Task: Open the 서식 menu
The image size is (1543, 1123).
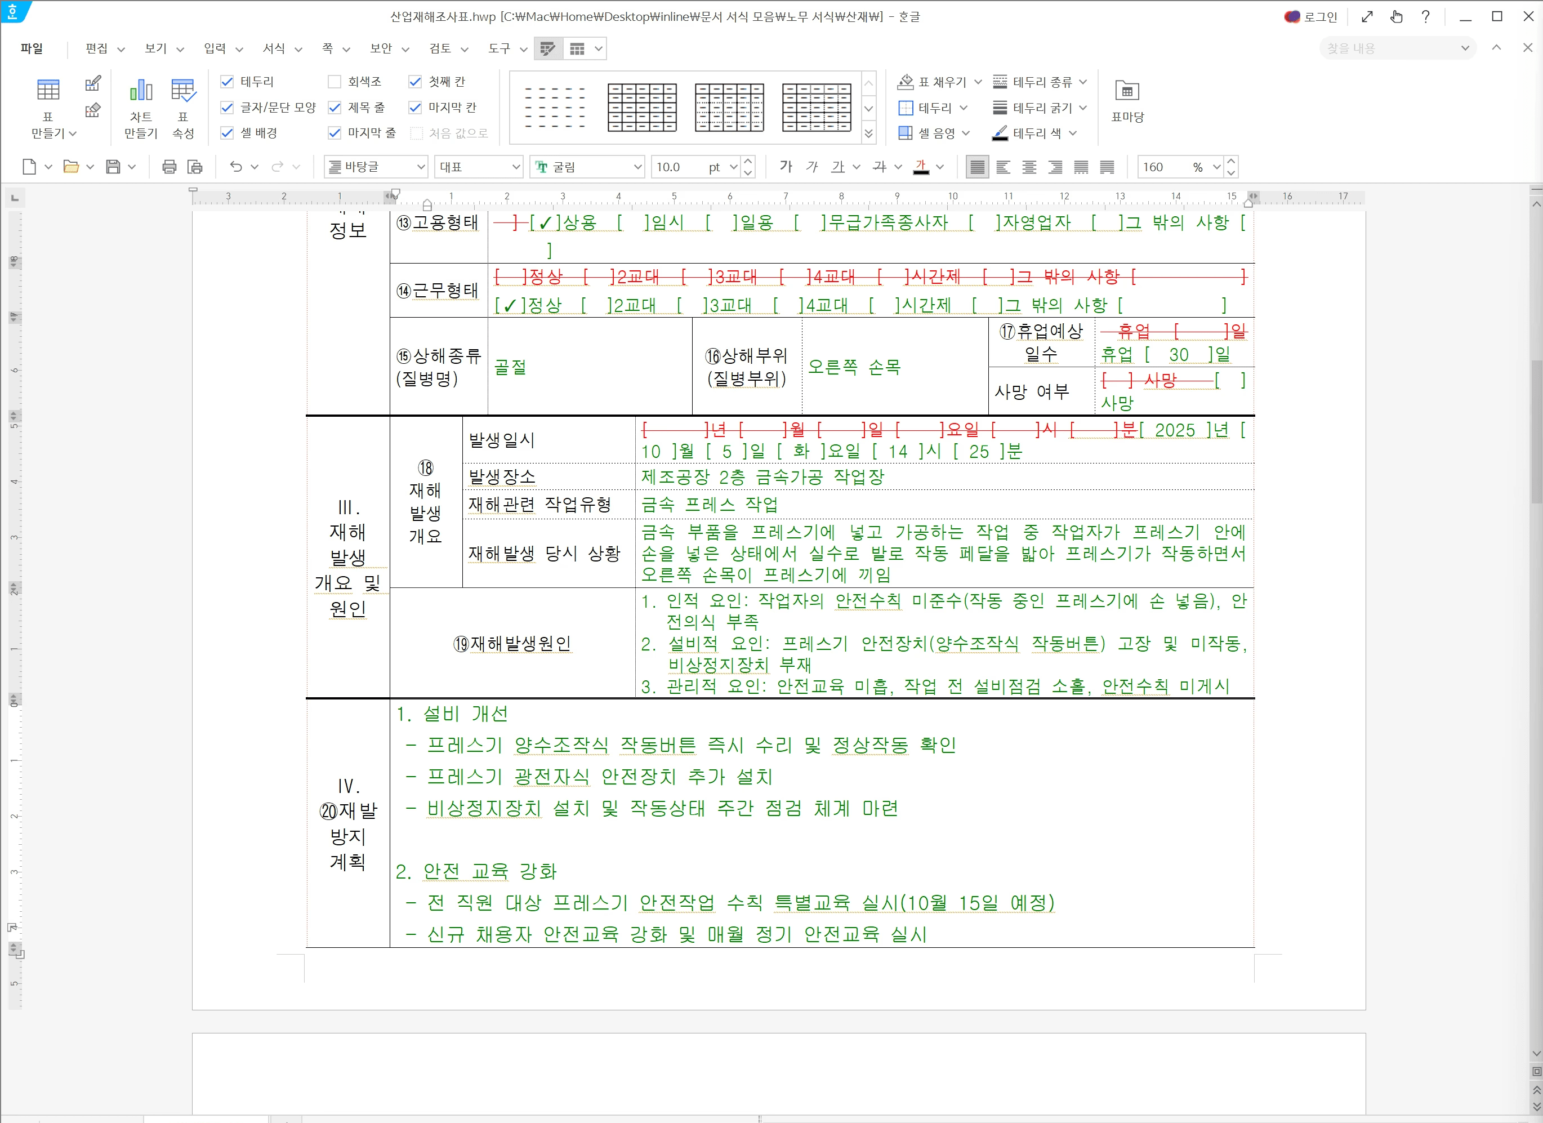Action: coord(275,48)
